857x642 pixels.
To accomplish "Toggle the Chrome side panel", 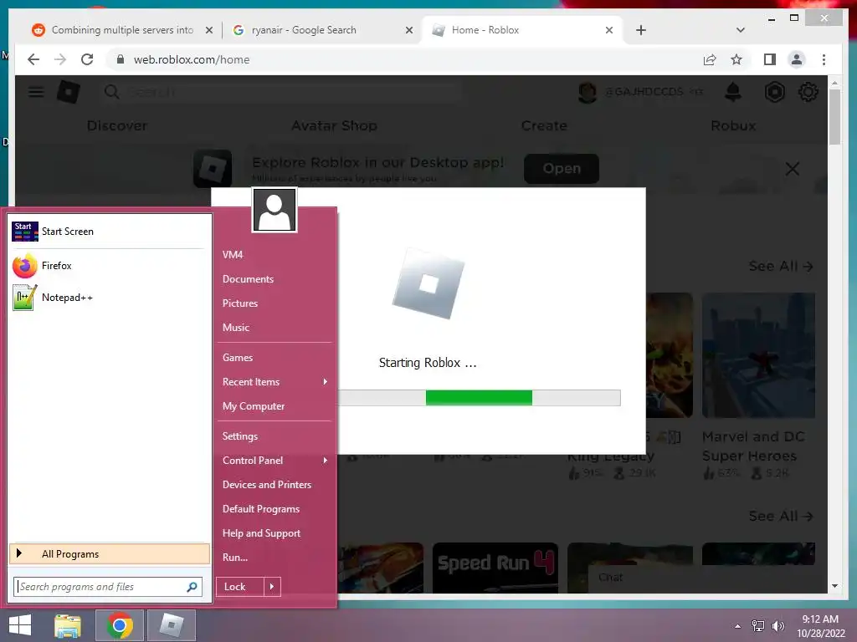I will [770, 59].
